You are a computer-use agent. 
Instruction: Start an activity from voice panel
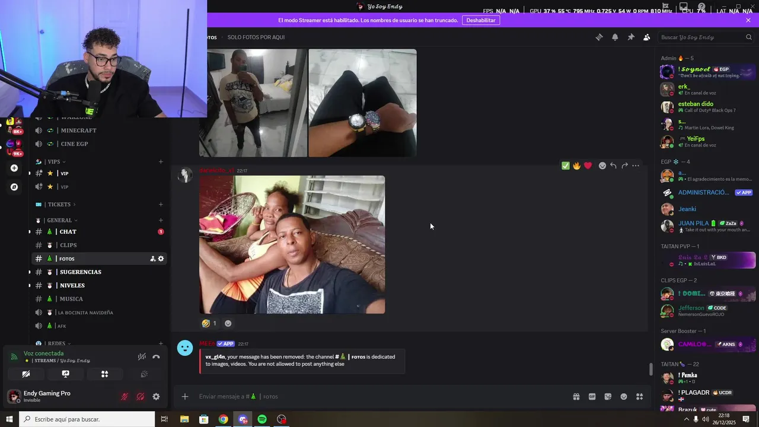pyautogui.click(x=104, y=374)
